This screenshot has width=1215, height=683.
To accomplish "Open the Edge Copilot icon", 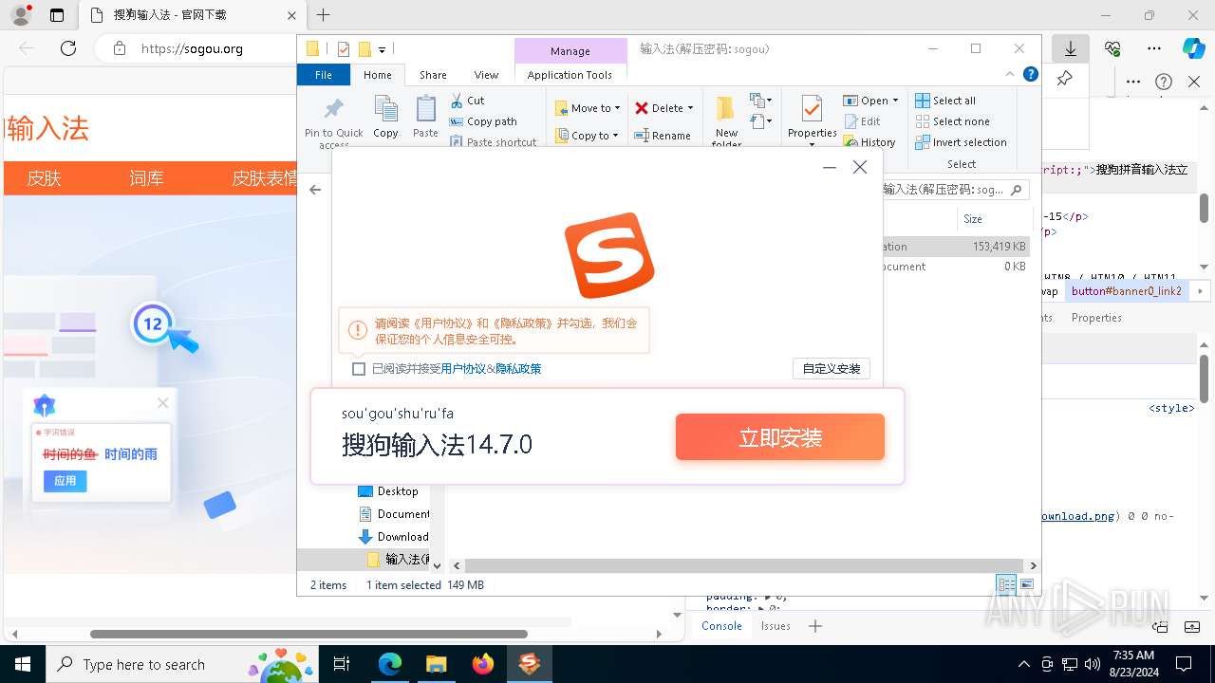I will (1193, 48).
